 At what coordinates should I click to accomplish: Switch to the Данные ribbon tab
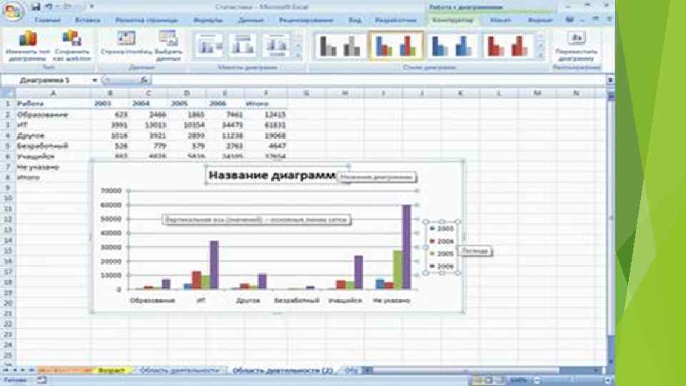tap(251, 20)
